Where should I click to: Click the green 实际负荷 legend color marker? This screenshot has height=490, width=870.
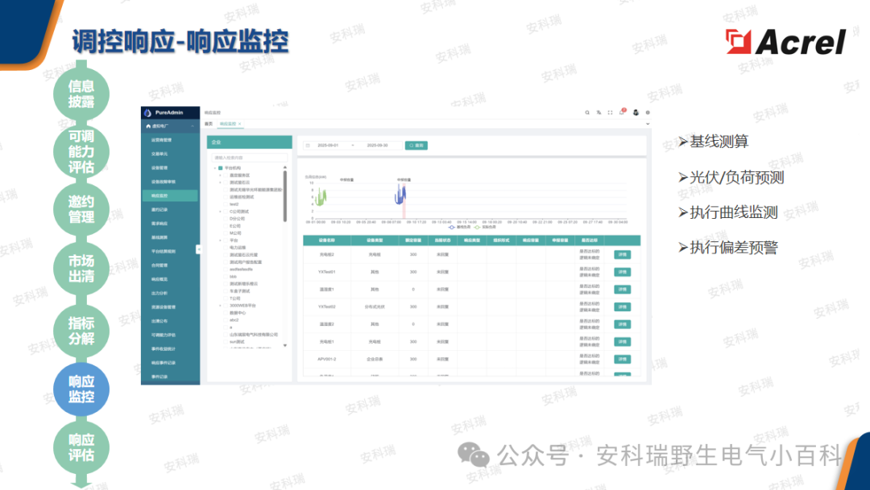point(478,228)
